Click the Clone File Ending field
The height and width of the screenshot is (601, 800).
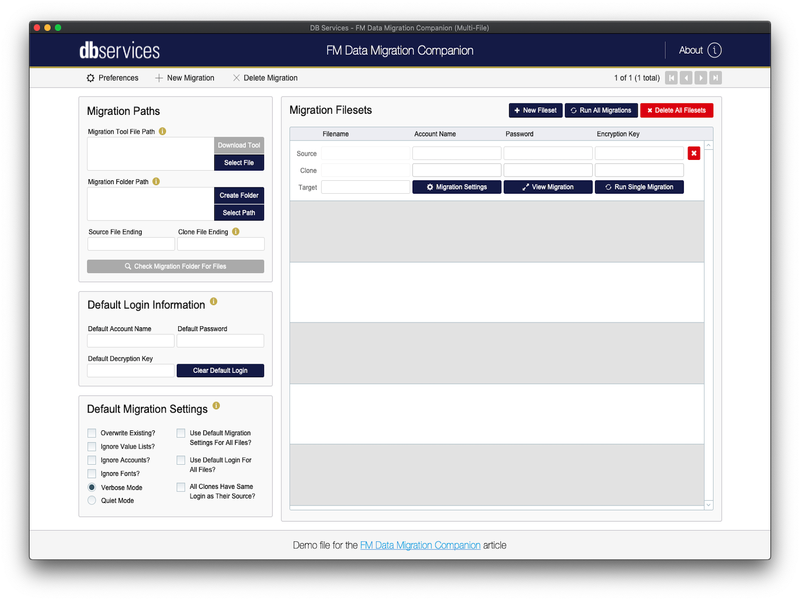click(x=221, y=244)
